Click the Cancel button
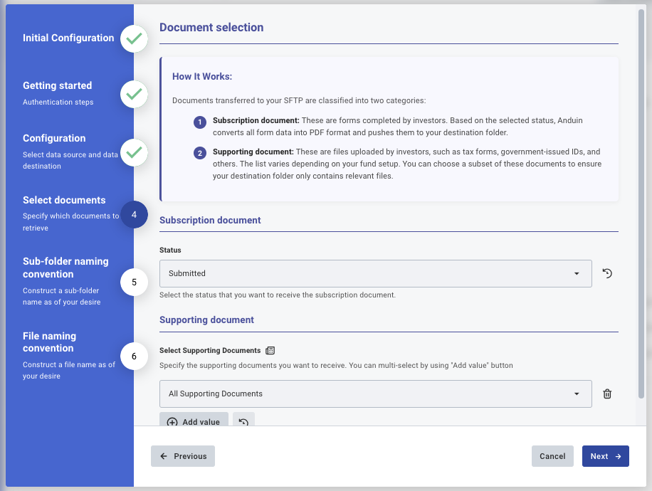The width and height of the screenshot is (652, 491). point(552,456)
